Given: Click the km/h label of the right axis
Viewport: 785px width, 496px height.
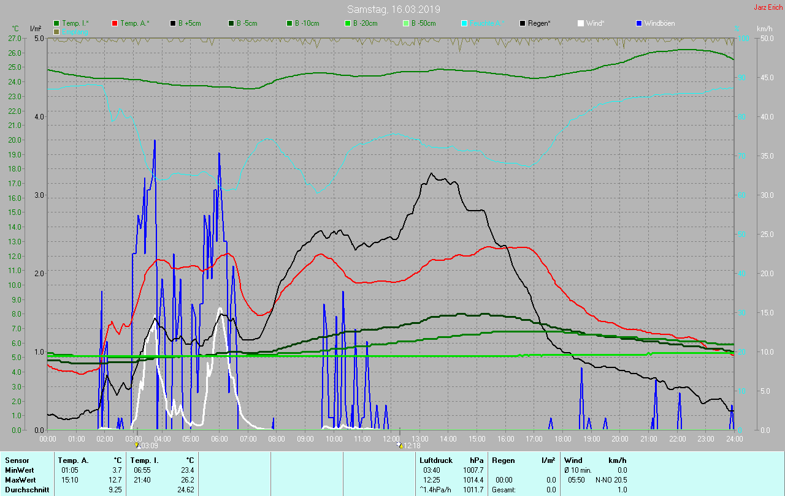Looking at the screenshot, I should [764, 29].
